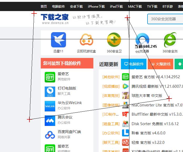Open 轻推 官方版 v3.22.0 link

tap(148, 143)
